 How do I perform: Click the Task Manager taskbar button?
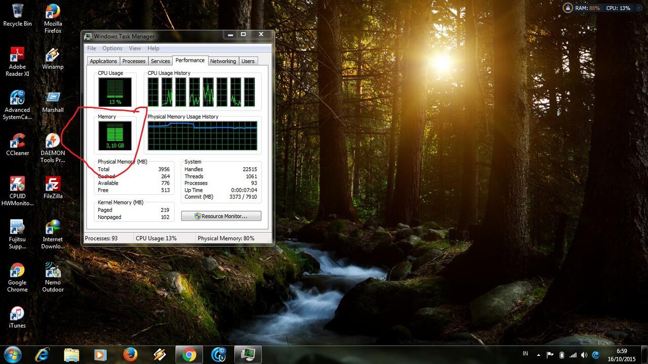(x=248, y=354)
